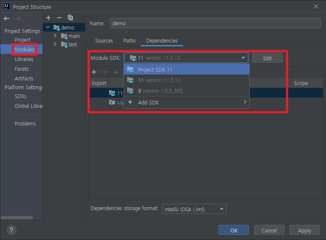Click the forward navigation arrow
Viewport: 326px width, 240px height.
[x=18, y=19]
